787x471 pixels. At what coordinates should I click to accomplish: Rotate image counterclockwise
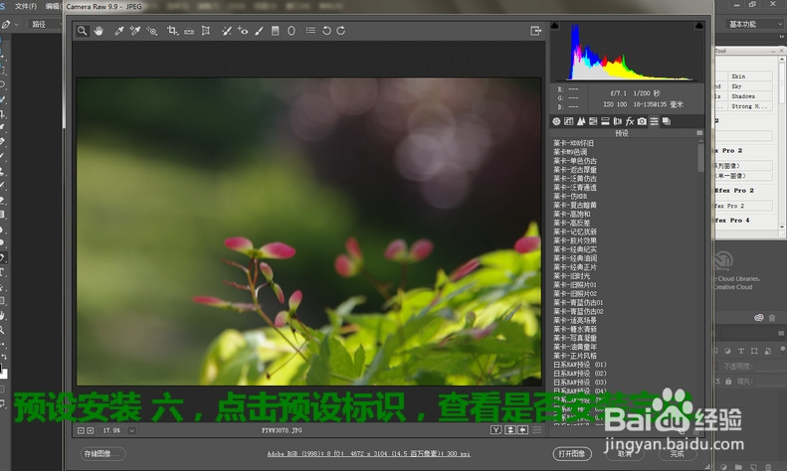tap(326, 31)
